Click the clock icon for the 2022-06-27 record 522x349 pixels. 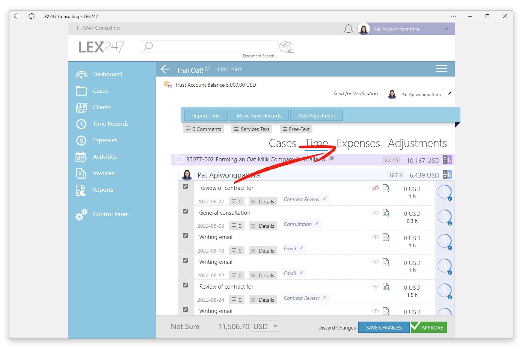click(445, 193)
